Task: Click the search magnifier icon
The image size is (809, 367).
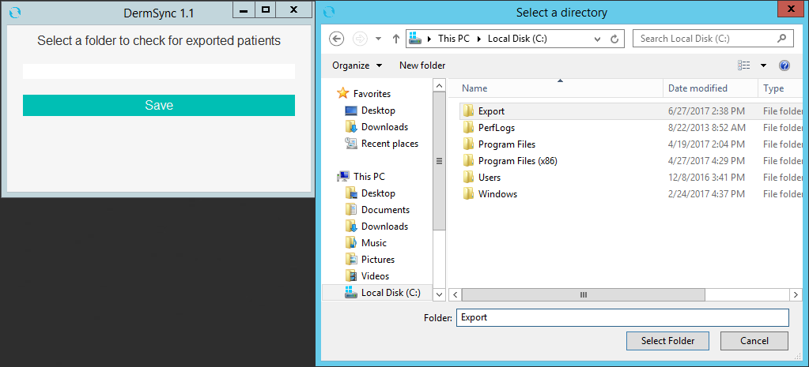Action: click(x=781, y=38)
